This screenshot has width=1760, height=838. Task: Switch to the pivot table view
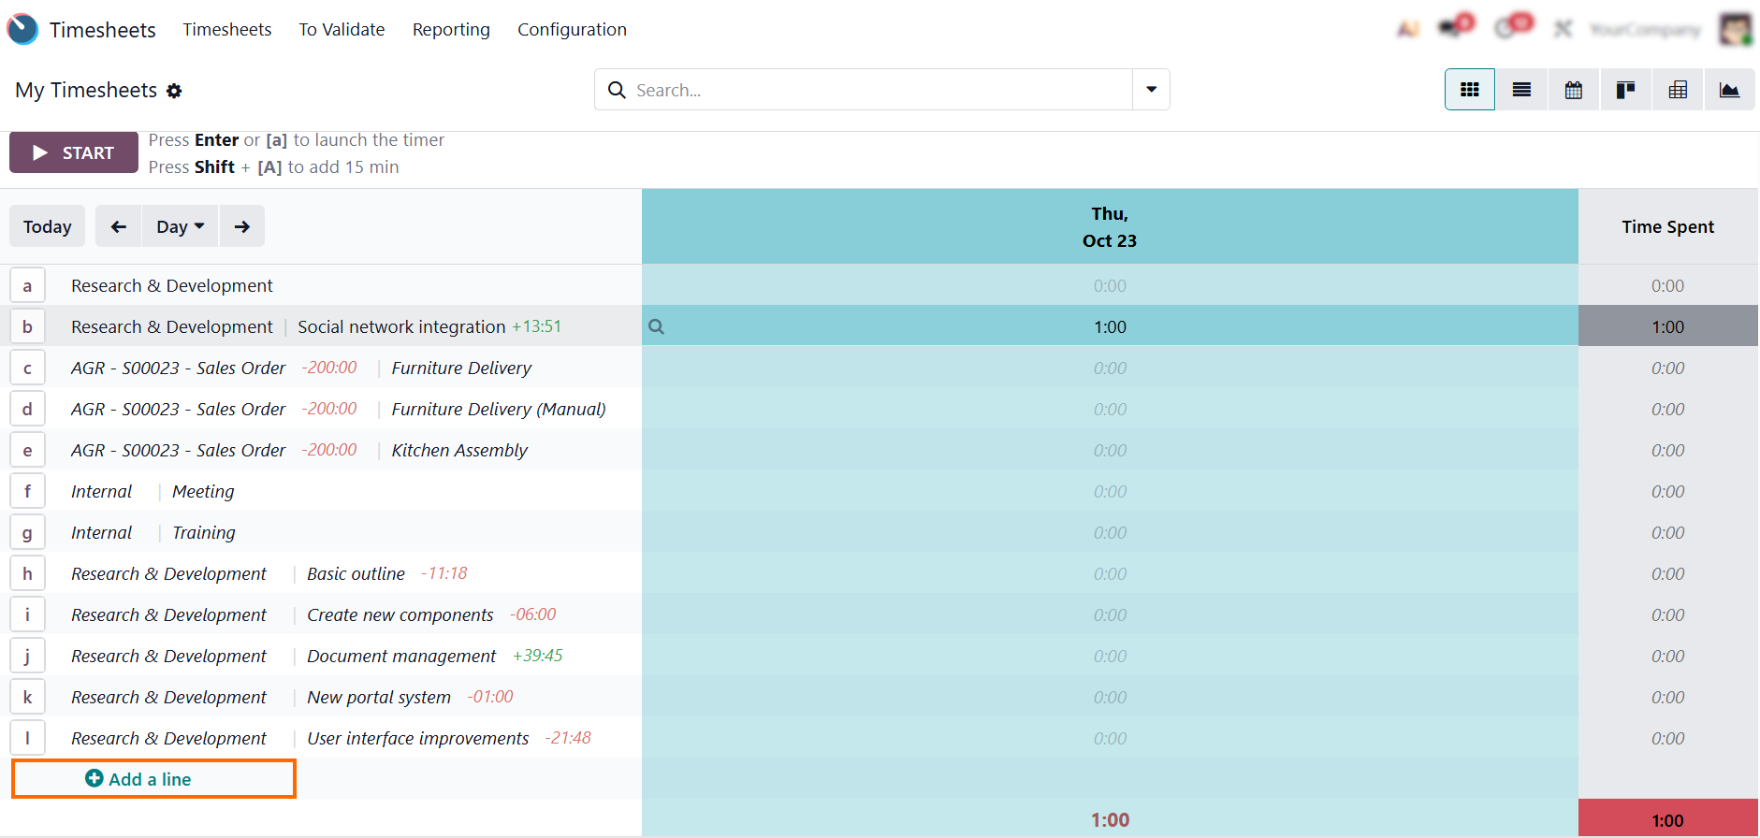click(1678, 90)
